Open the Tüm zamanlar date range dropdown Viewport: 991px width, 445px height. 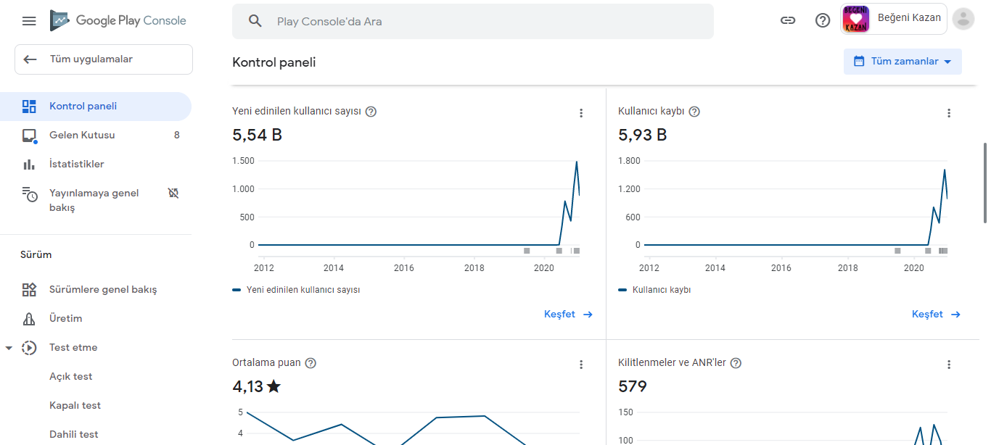tap(902, 62)
